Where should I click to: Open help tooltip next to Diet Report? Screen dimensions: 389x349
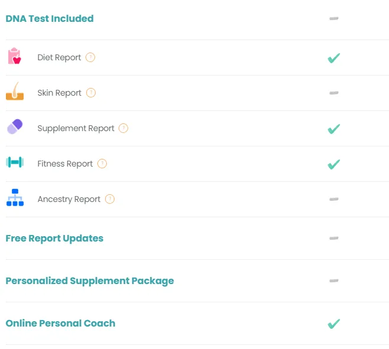pos(90,57)
